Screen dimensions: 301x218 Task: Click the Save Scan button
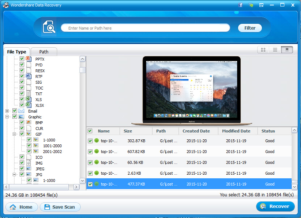[x=60, y=207]
